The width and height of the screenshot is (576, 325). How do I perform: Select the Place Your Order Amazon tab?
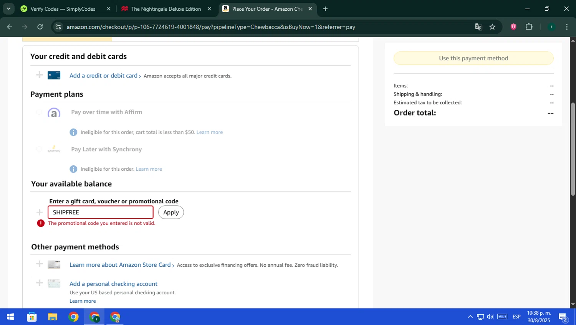(267, 9)
